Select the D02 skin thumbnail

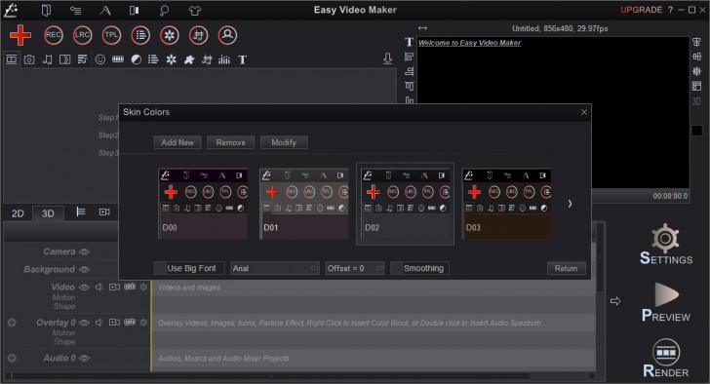[x=406, y=204]
